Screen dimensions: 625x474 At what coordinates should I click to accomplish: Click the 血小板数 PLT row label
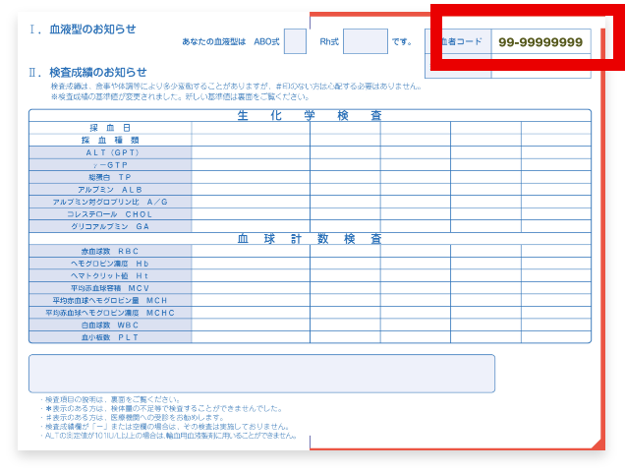(x=110, y=337)
